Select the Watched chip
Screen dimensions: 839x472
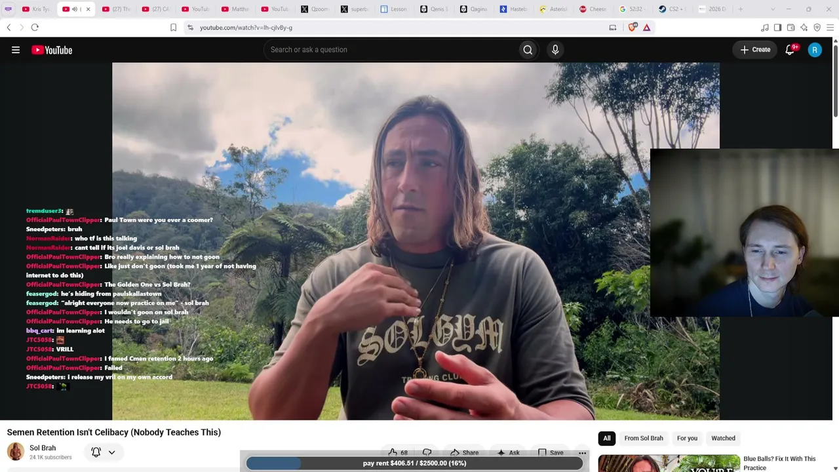click(x=723, y=438)
